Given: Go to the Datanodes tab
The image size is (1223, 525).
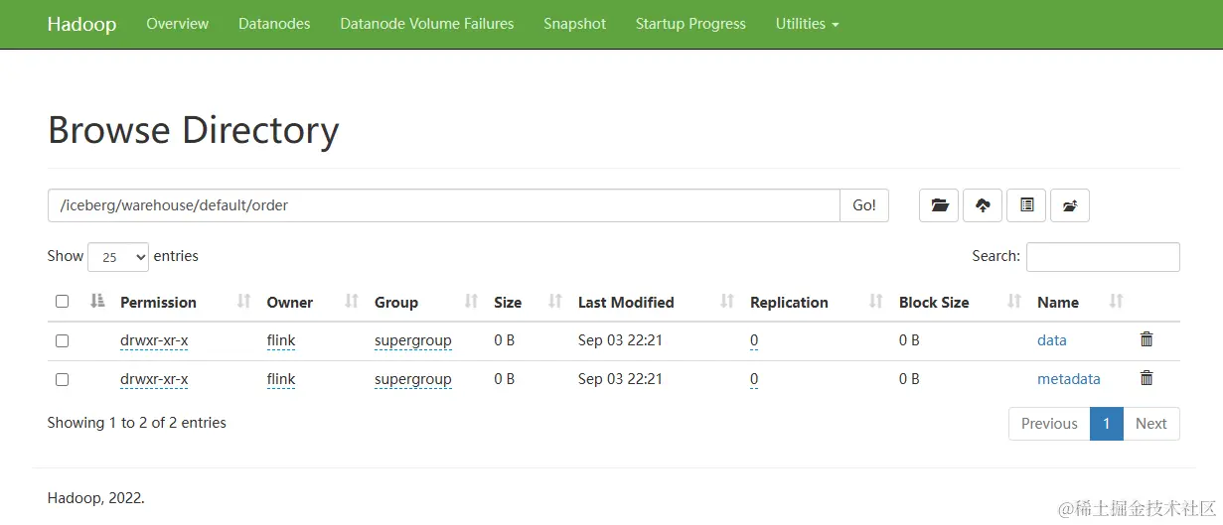Looking at the screenshot, I should click(274, 24).
